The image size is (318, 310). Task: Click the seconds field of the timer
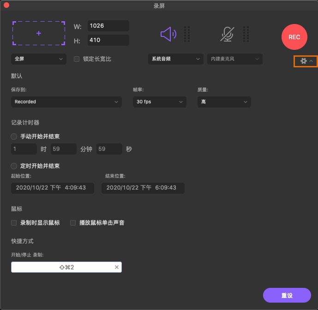click(109, 149)
